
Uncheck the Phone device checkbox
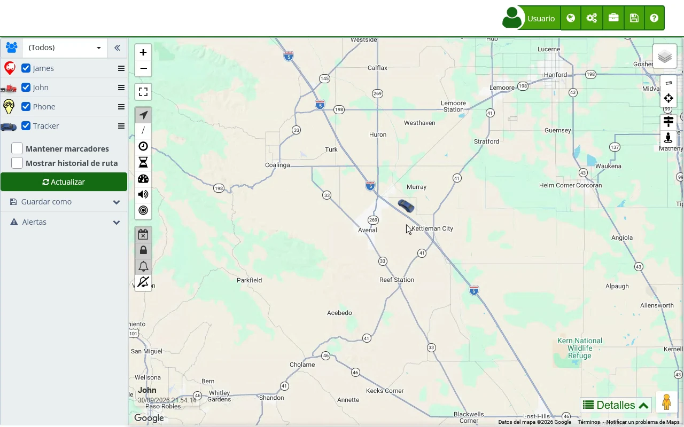click(x=26, y=106)
